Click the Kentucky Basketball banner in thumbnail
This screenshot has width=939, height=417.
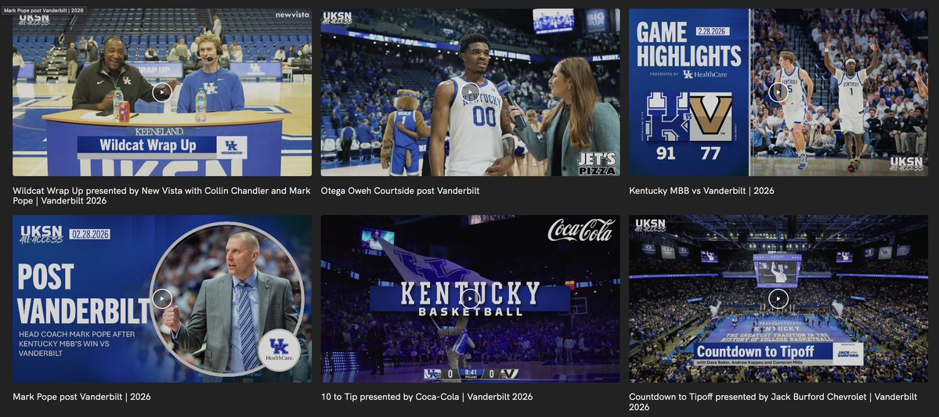coord(470,299)
